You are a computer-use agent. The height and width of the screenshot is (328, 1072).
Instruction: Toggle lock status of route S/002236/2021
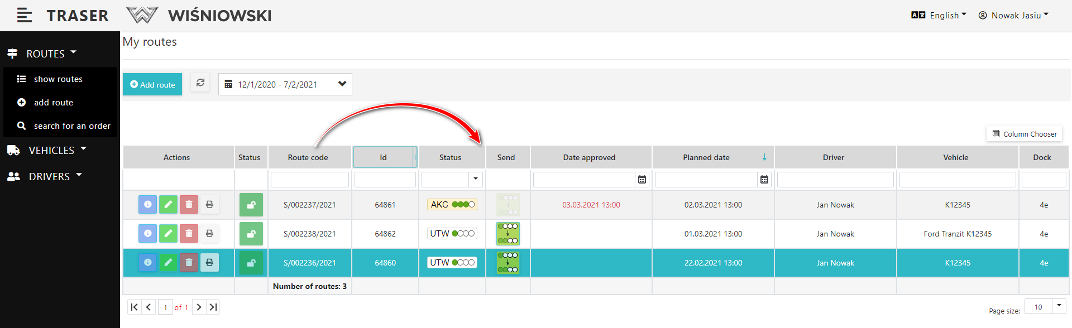(x=251, y=263)
